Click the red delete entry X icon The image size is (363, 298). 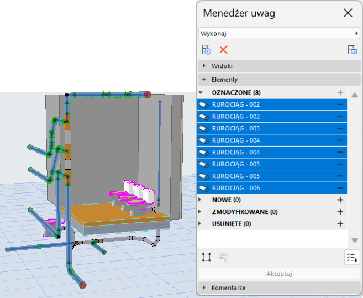pyautogui.click(x=224, y=50)
